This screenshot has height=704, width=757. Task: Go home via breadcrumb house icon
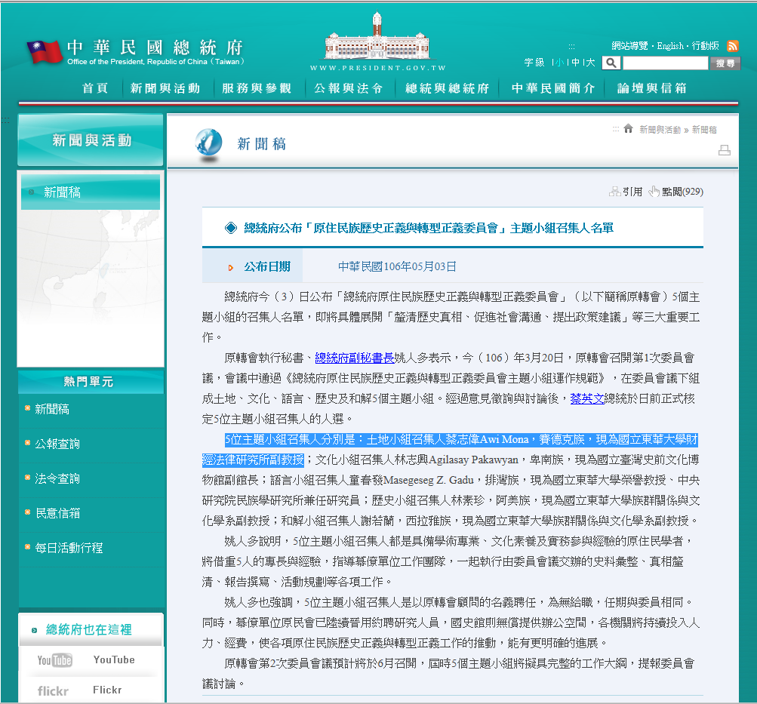628,128
